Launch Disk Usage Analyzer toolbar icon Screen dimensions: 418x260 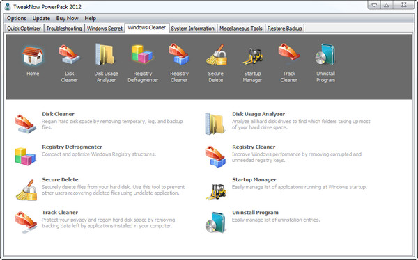click(106, 54)
